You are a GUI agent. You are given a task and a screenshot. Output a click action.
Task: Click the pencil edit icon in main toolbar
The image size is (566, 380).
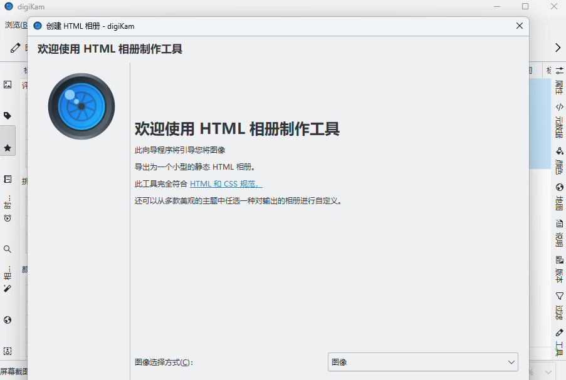tap(15, 48)
